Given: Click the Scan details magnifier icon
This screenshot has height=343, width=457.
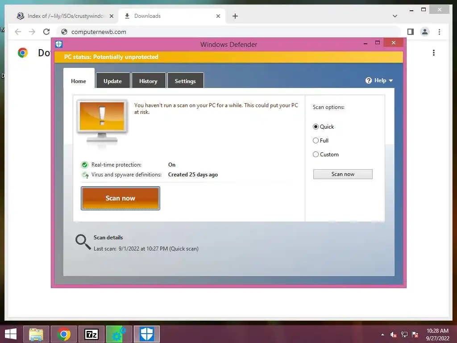Looking at the screenshot, I should (x=83, y=242).
